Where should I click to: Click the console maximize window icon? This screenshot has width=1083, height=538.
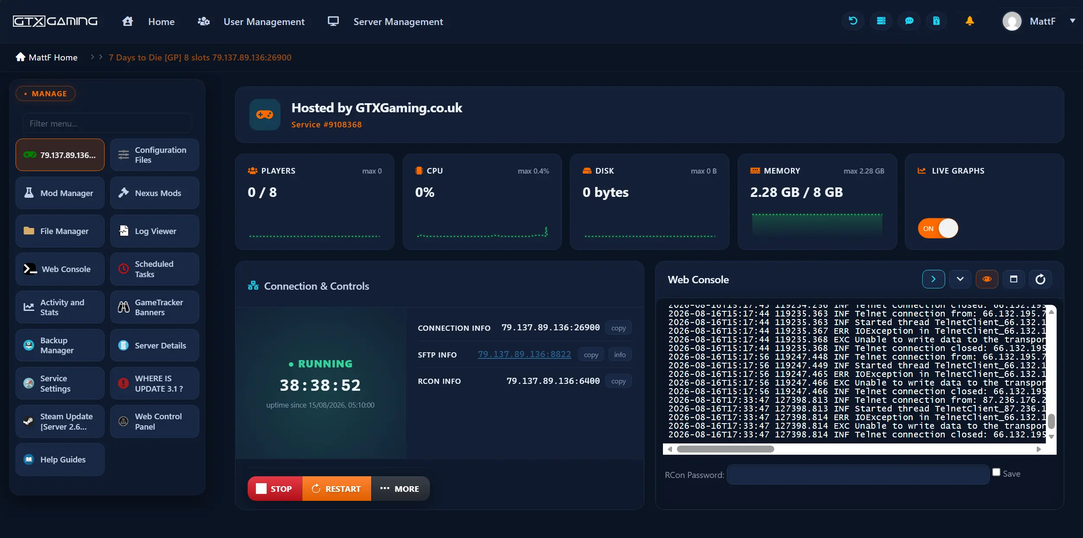(1013, 279)
